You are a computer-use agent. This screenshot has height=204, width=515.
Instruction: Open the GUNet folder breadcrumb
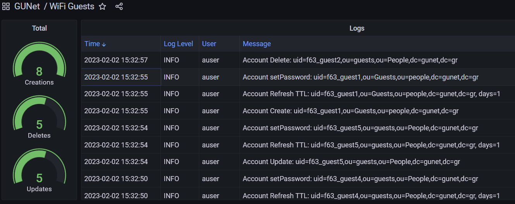pyautogui.click(x=27, y=7)
